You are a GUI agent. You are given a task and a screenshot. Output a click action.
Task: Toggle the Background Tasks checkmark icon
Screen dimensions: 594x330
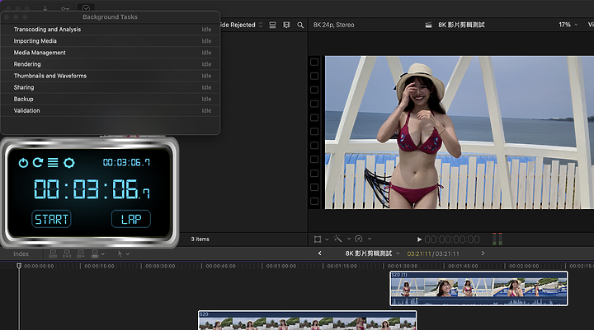click(x=86, y=8)
